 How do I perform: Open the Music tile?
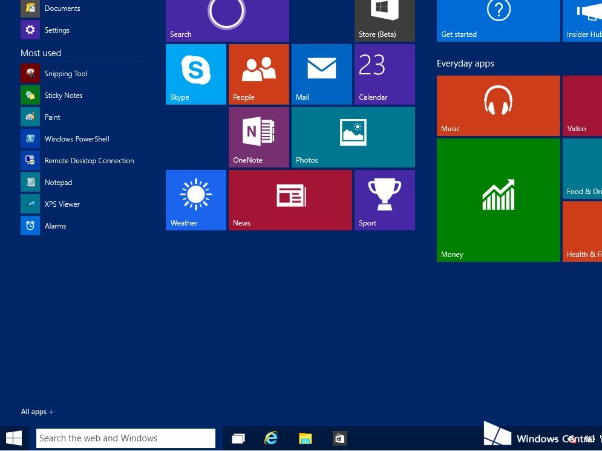pos(499,106)
